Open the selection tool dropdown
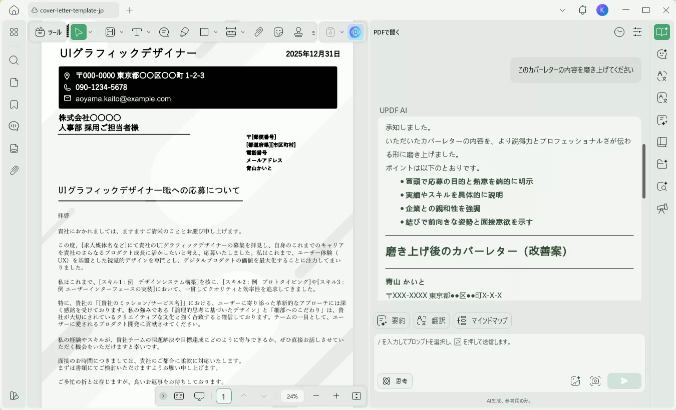The width and height of the screenshot is (676, 410). click(89, 31)
